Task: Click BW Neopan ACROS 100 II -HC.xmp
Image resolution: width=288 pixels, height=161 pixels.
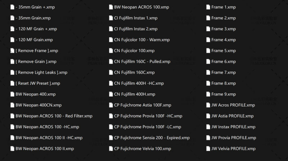Action: click(x=49, y=138)
